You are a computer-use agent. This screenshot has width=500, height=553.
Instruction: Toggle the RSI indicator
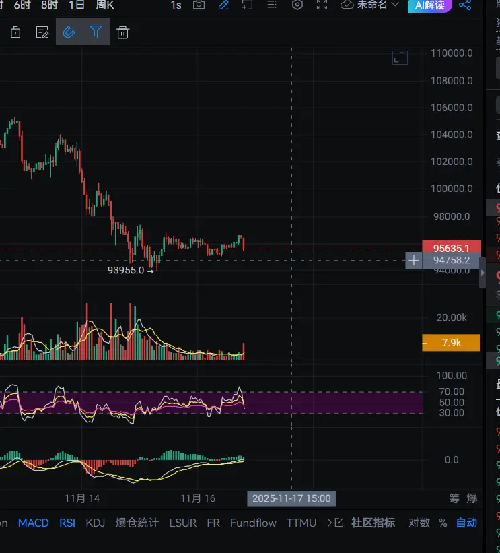67,523
